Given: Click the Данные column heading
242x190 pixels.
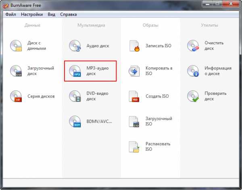Looking at the screenshot, I should tap(32, 25).
